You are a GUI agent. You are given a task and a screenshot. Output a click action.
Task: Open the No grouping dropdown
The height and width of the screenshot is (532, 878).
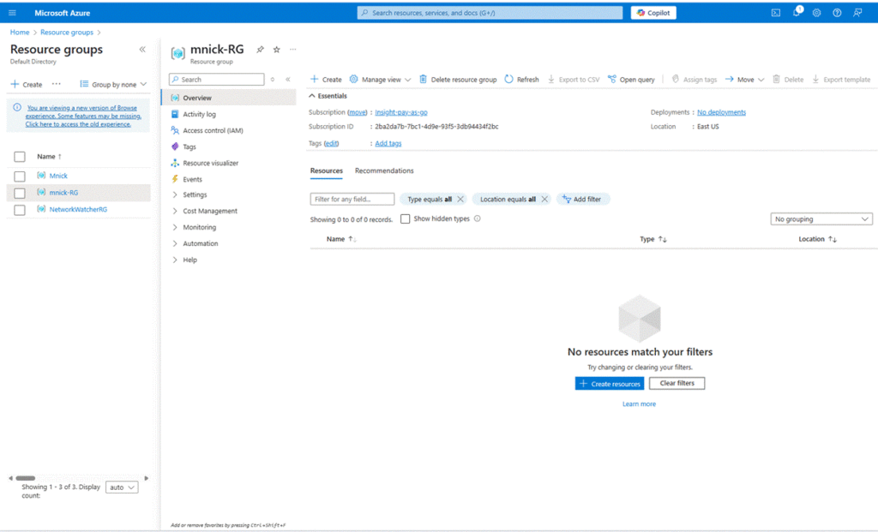821,219
